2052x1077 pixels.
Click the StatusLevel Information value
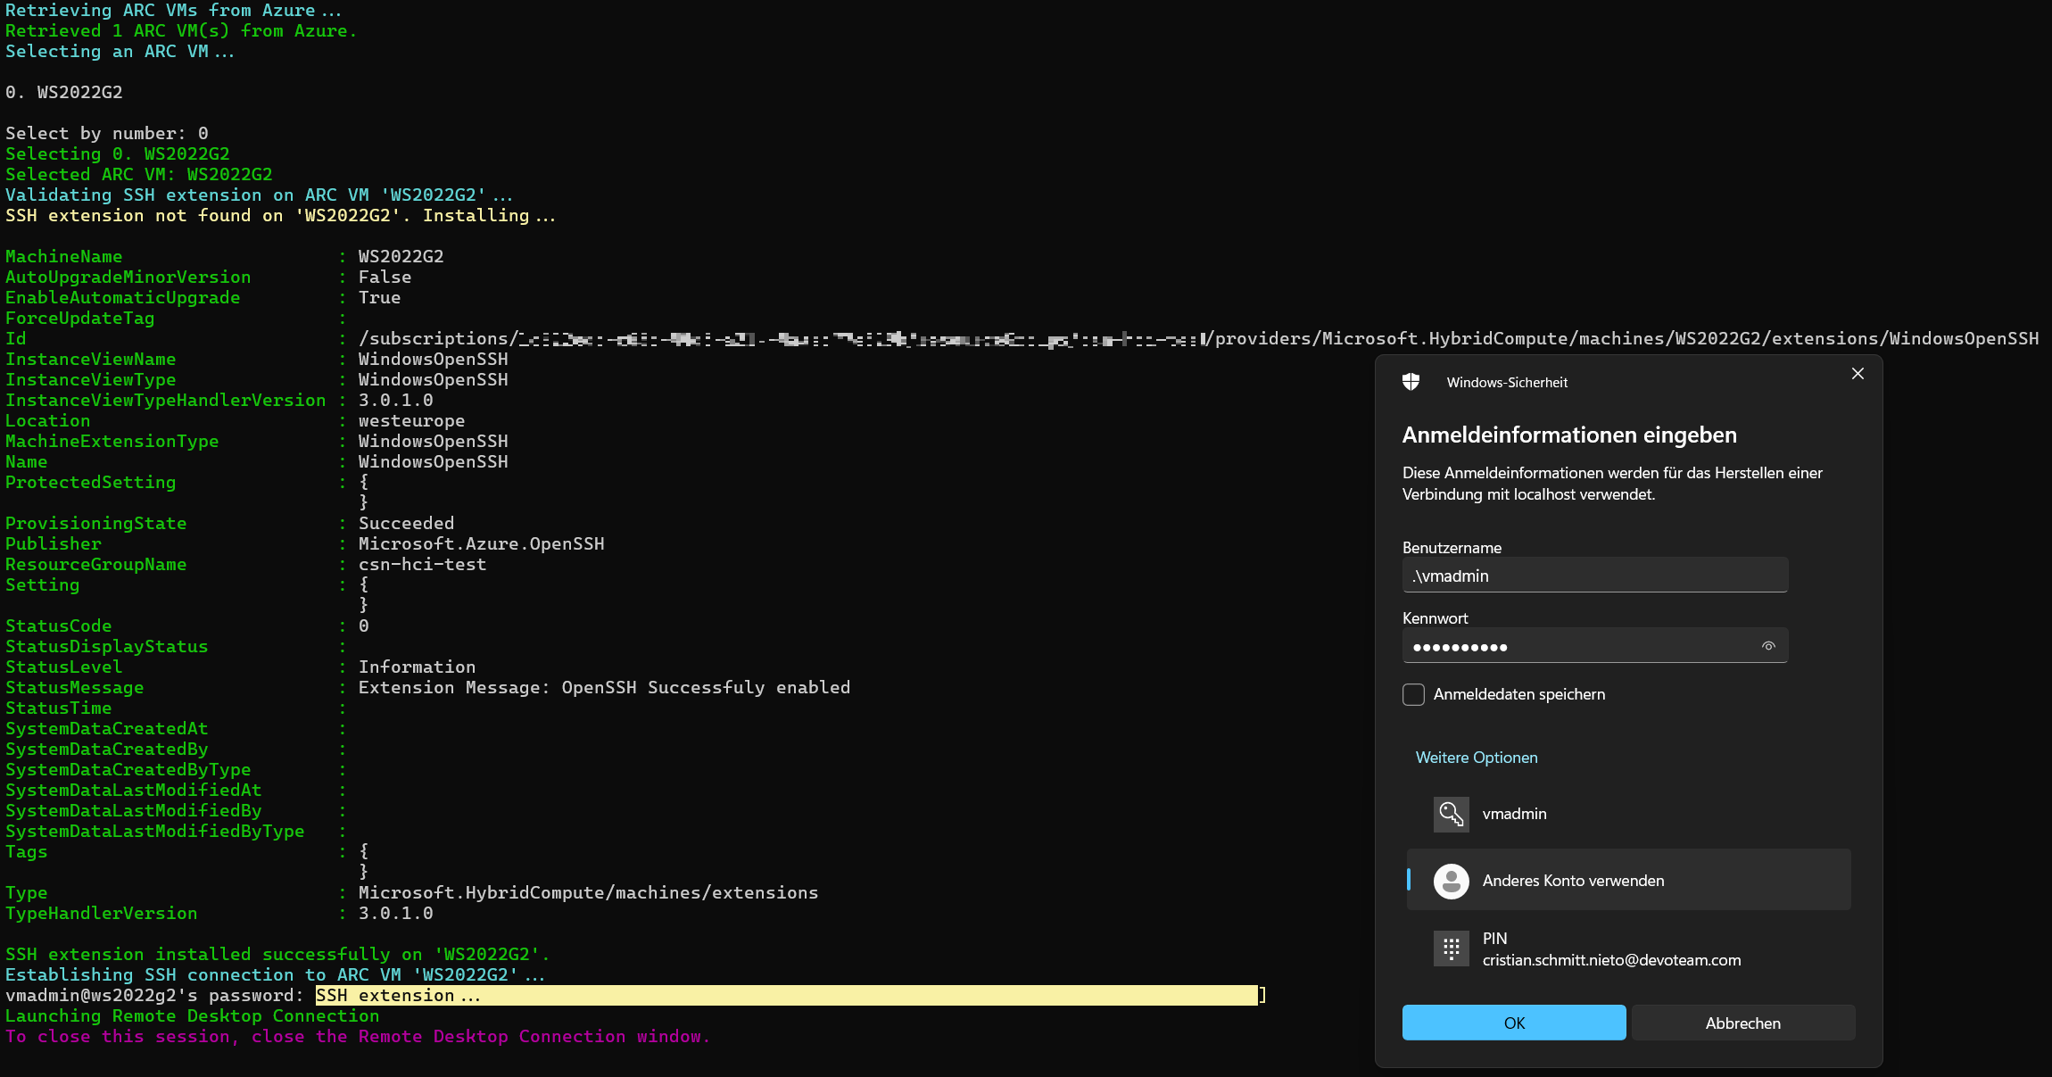417,667
